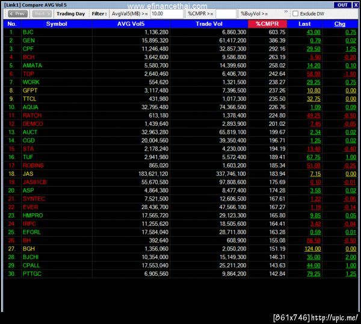
Task: Click last price 79.25 for PTTGC
Action: pos(313,274)
